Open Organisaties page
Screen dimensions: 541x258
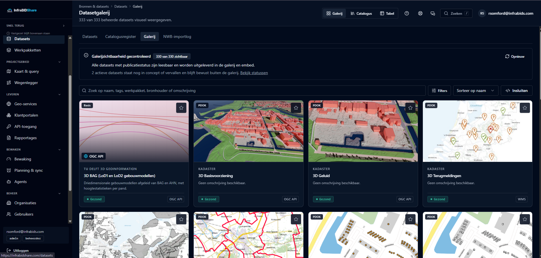coord(34,203)
